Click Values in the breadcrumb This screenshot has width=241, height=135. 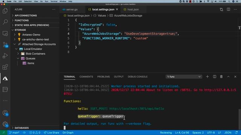click(x=102, y=16)
